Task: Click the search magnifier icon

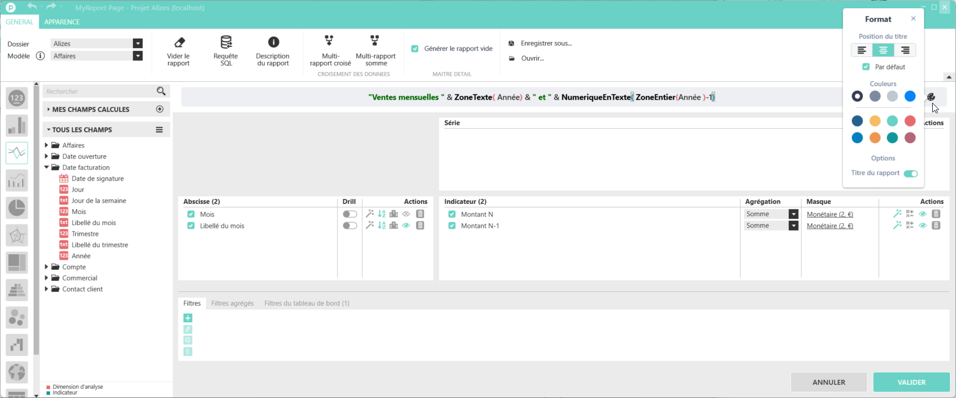Action: [161, 91]
